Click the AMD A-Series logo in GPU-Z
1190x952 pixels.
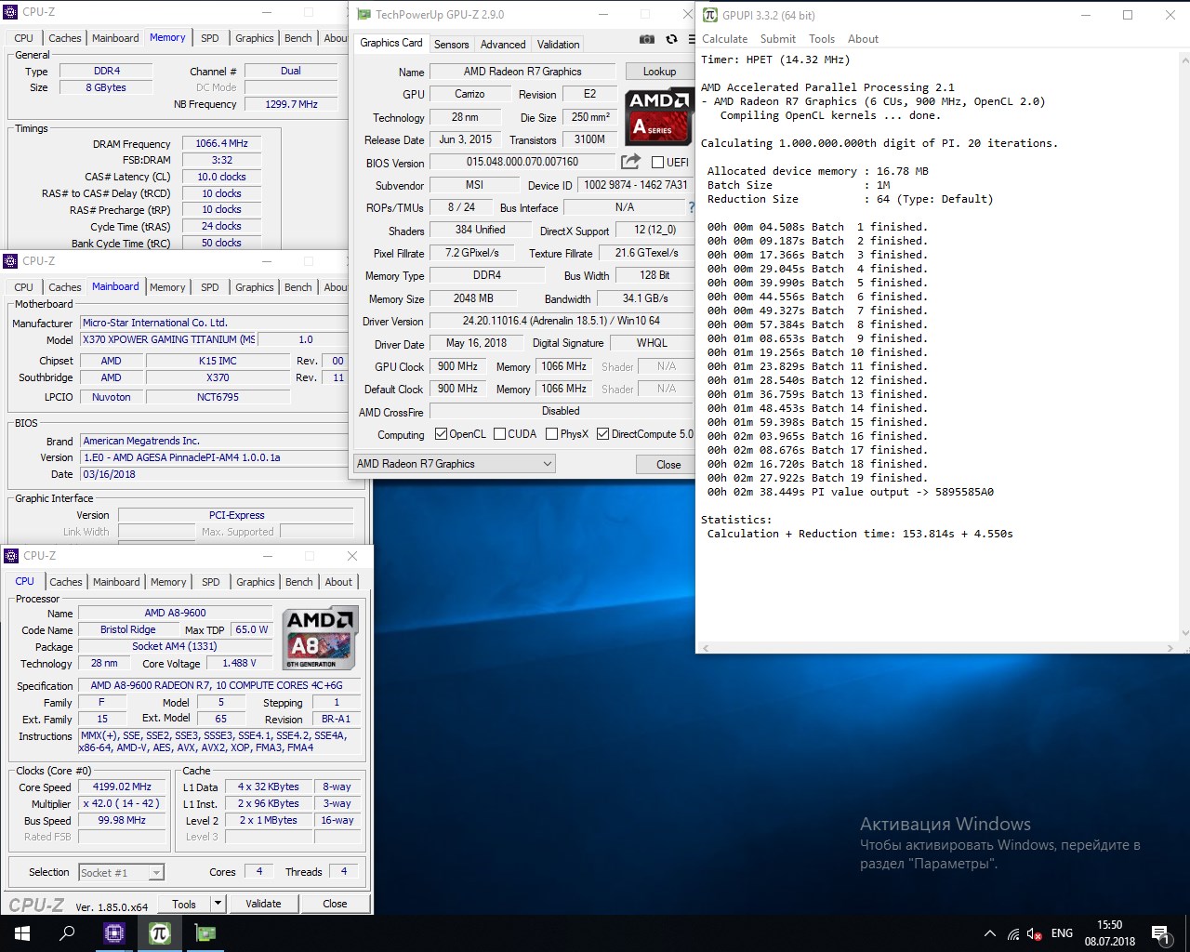click(660, 116)
